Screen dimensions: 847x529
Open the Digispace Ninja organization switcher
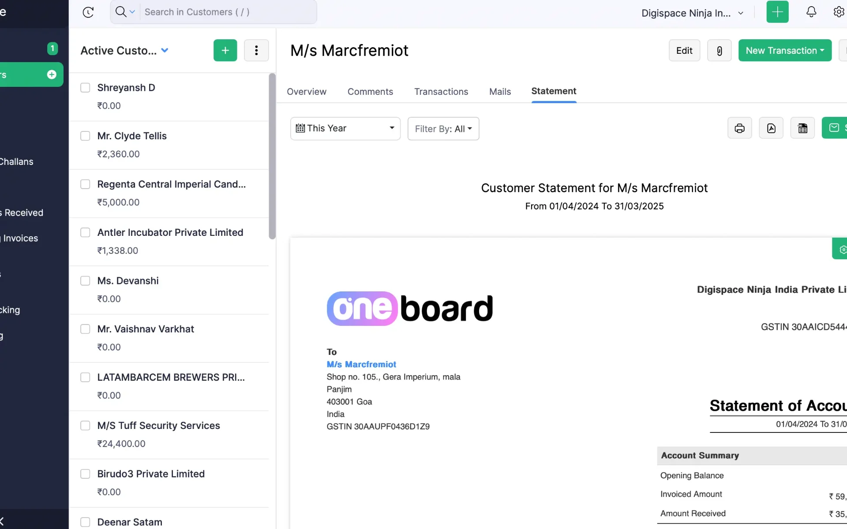pyautogui.click(x=693, y=13)
